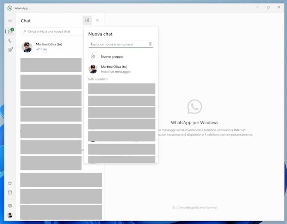The width and height of the screenshot is (287, 224).
Task: Click Martina Oliva avatar in Nuova chat panel
Action: click(x=93, y=69)
